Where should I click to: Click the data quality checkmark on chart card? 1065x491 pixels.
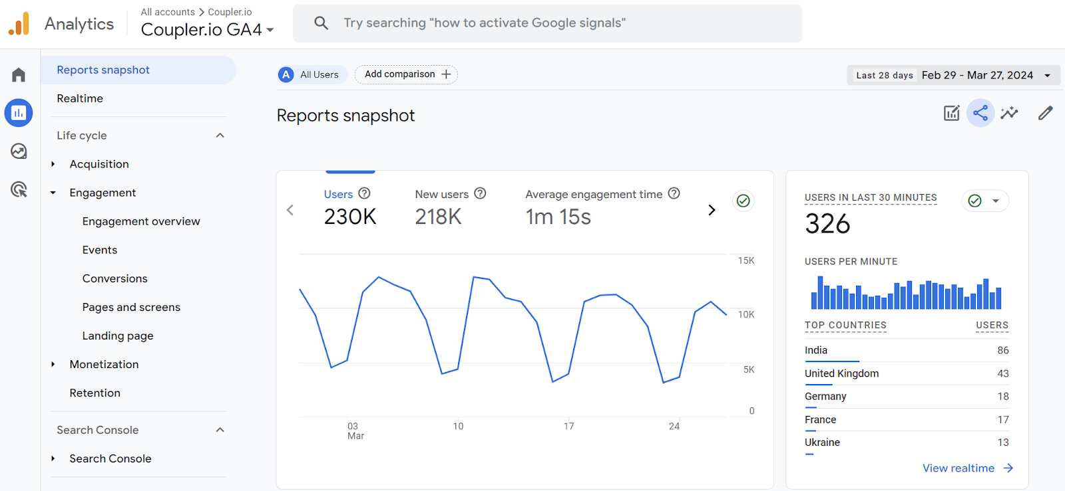pyautogui.click(x=744, y=201)
